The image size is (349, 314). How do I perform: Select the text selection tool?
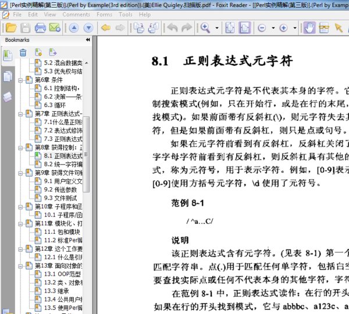(x=324, y=28)
